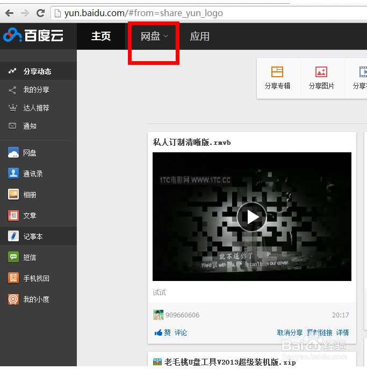Click the browser back arrow
367x370 pixels.
tap(9, 13)
